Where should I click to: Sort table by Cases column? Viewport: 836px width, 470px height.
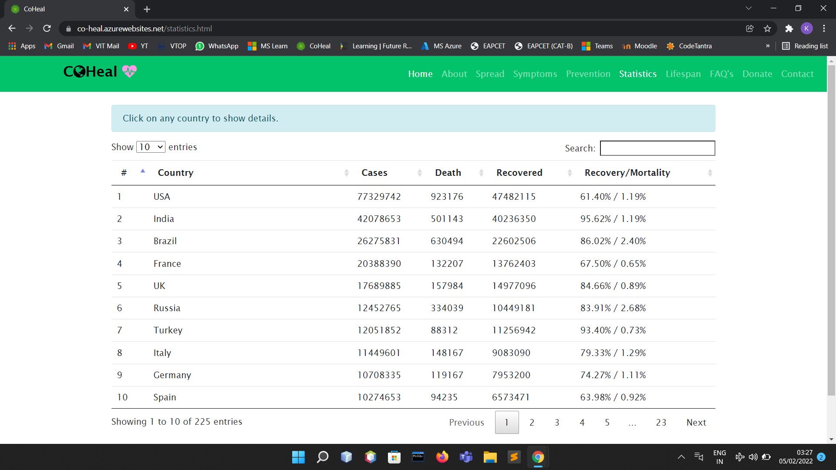click(374, 173)
